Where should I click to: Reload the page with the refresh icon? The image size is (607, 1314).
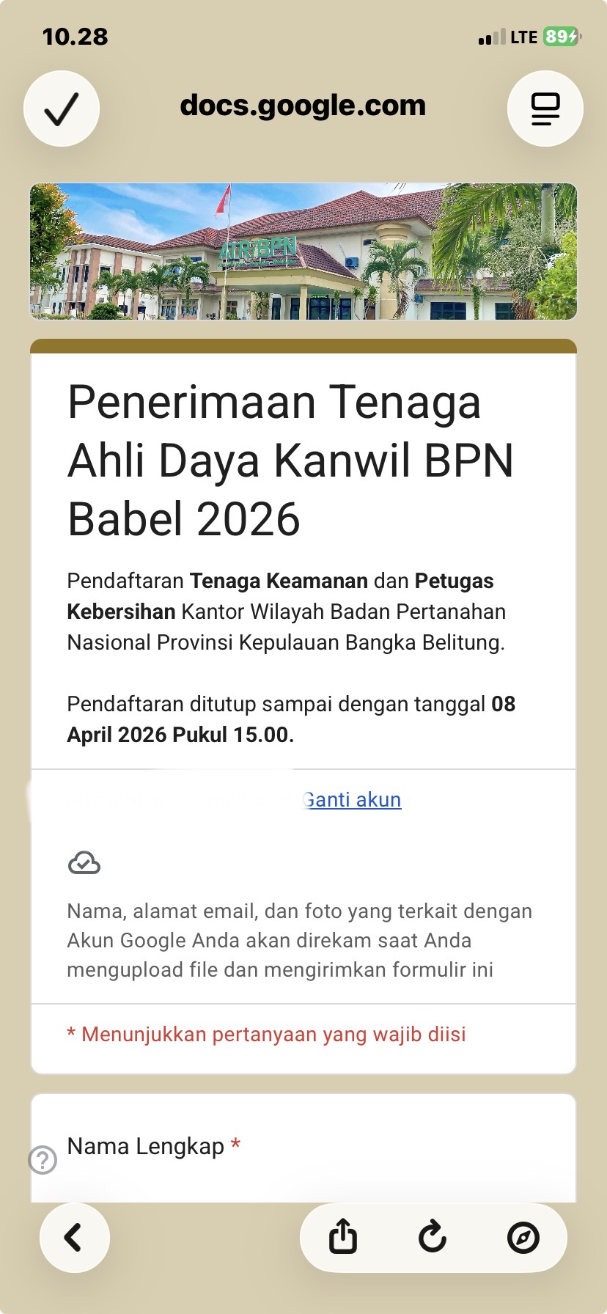[433, 1238]
